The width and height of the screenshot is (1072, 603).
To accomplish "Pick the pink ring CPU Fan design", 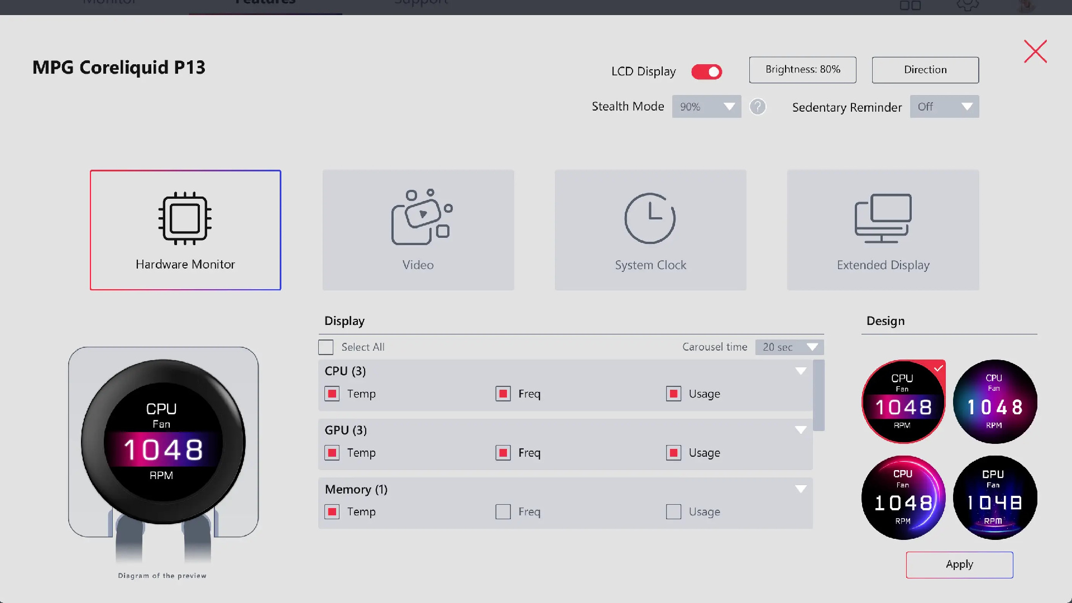I will point(903,498).
